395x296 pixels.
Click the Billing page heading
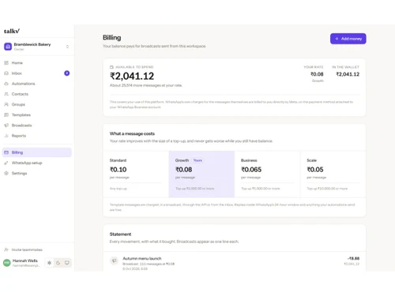point(112,38)
